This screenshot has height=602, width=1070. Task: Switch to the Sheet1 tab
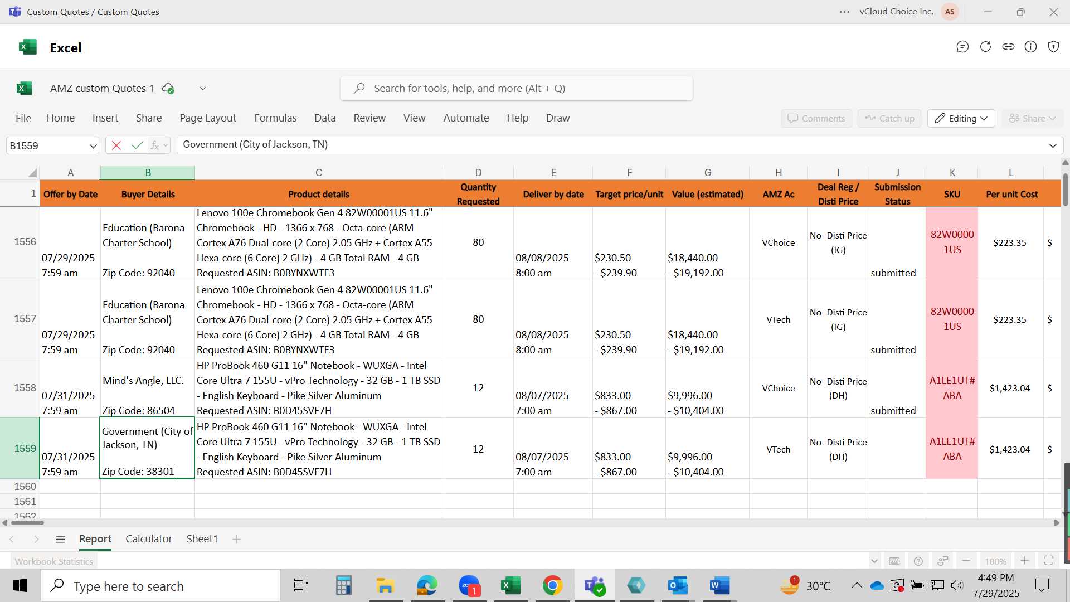point(202,539)
